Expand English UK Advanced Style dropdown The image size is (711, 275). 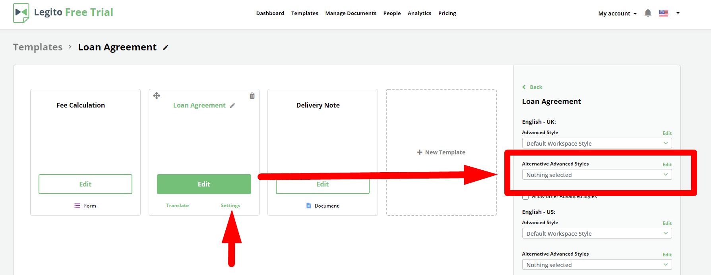pyautogui.click(x=597, y=143)
